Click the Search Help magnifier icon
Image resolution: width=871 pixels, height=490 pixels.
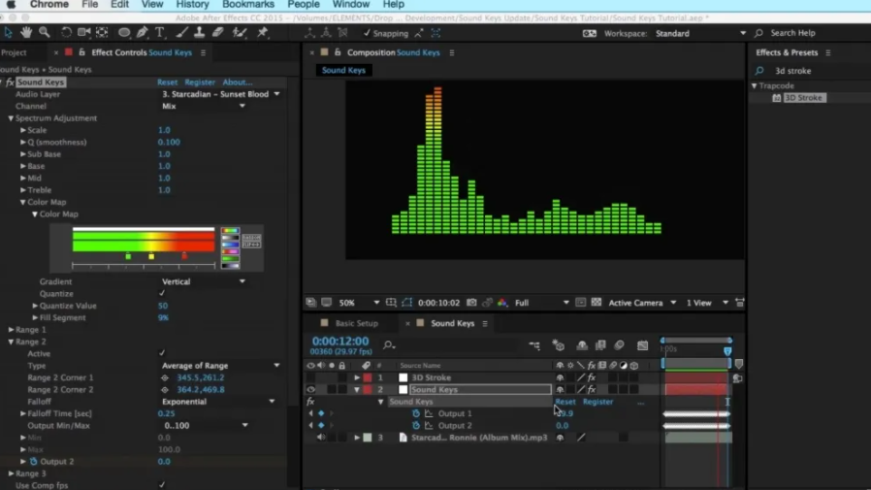click(x=758, y=33)
